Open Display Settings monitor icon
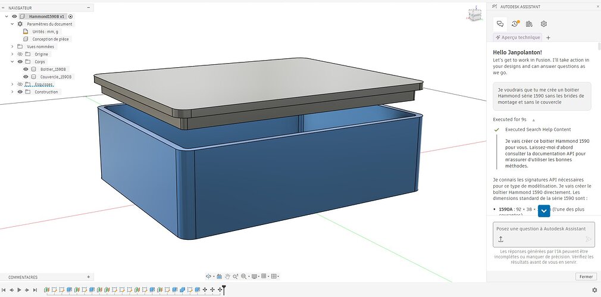The width and height of the screenshot is (601, 297). [254, 276]
